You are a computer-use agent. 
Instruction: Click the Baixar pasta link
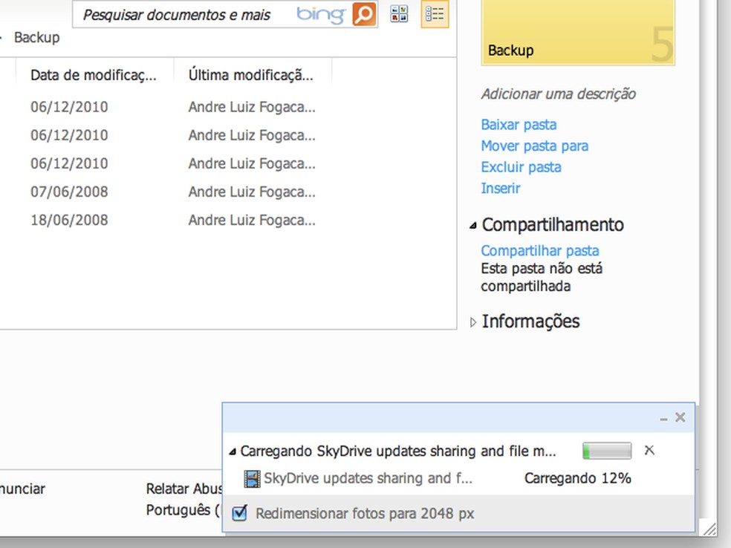tap(519, 124)
